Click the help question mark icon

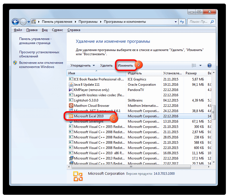[x=209, y=65]
